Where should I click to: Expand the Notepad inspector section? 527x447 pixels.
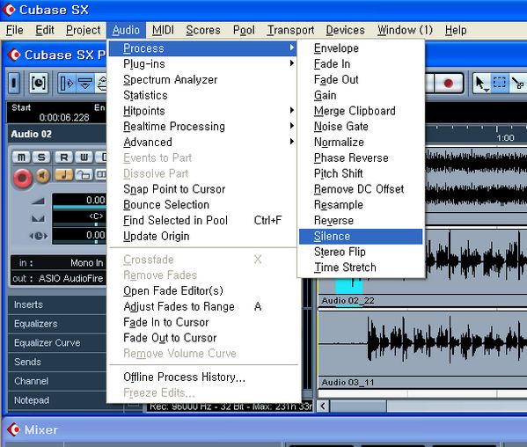57,400
